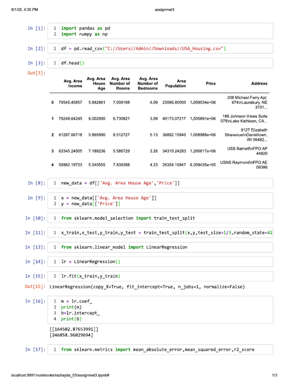Click the income value 79545.45857

[70, 102]
